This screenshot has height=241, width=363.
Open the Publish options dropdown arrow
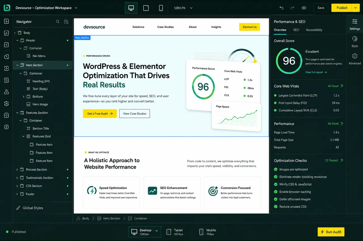click(x=356, y=8)
